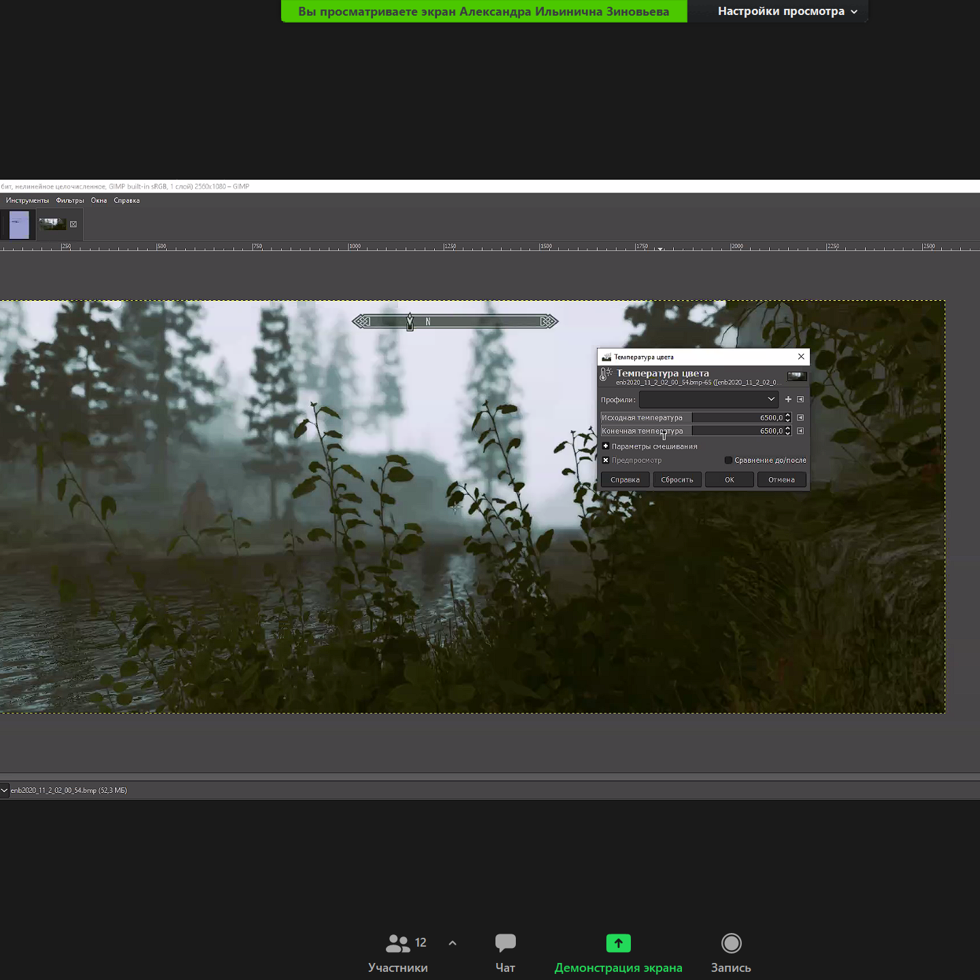Enable Сравнение до/после split view checkbox
This screenshot has width=980, height=980.
coord(728,461)
